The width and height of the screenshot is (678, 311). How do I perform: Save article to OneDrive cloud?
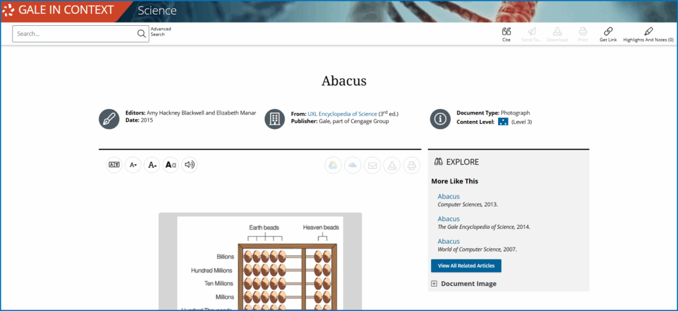(353, 165)
